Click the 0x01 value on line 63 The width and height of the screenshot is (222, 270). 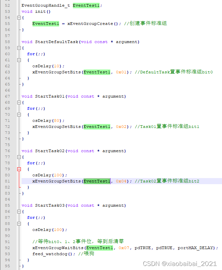click(x=121, y=72)
